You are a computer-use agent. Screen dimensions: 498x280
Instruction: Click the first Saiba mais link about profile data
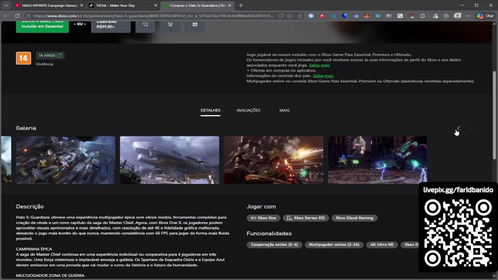319,65
